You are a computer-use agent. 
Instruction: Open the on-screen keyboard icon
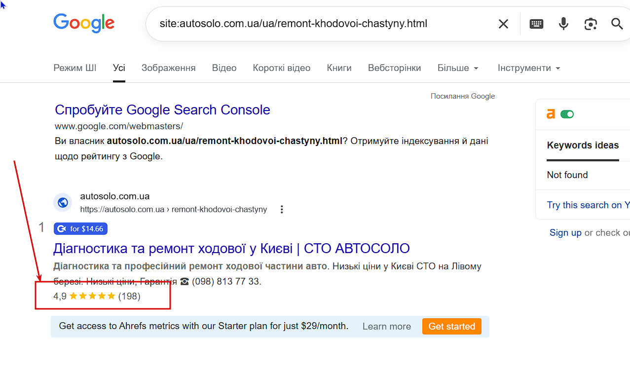537,24
